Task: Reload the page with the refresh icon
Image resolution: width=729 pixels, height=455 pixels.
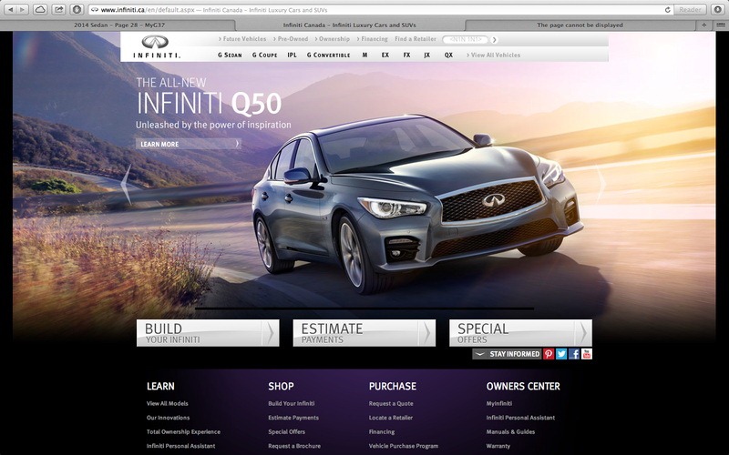Action: tap(668, 10)
